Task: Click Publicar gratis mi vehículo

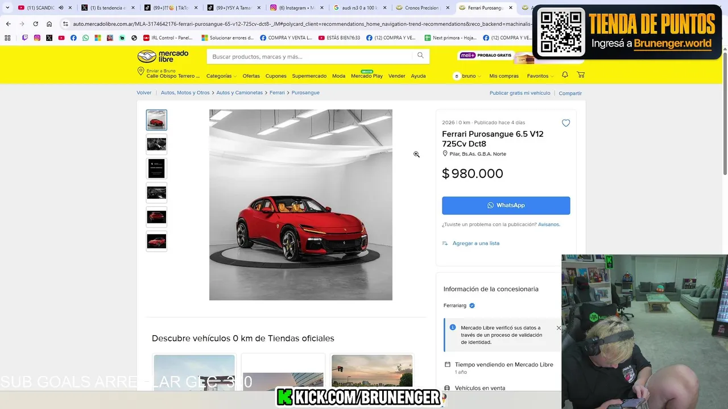Action: pos(520,93)
